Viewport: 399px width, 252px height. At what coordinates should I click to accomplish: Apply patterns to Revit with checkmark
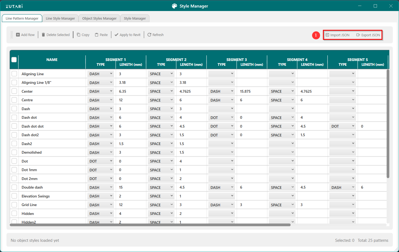[127, 35]
